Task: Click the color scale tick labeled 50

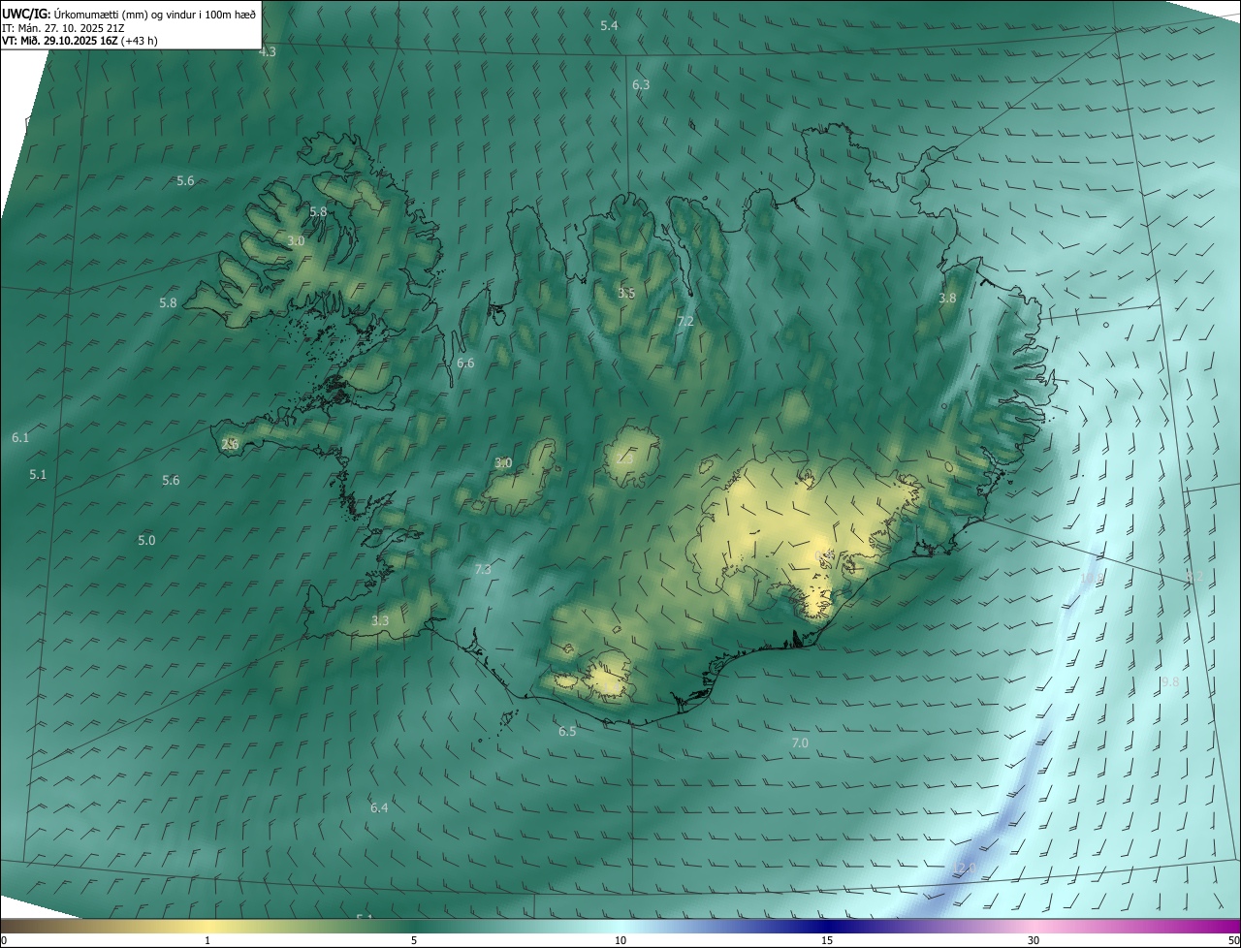Action: coord(1233,940)
